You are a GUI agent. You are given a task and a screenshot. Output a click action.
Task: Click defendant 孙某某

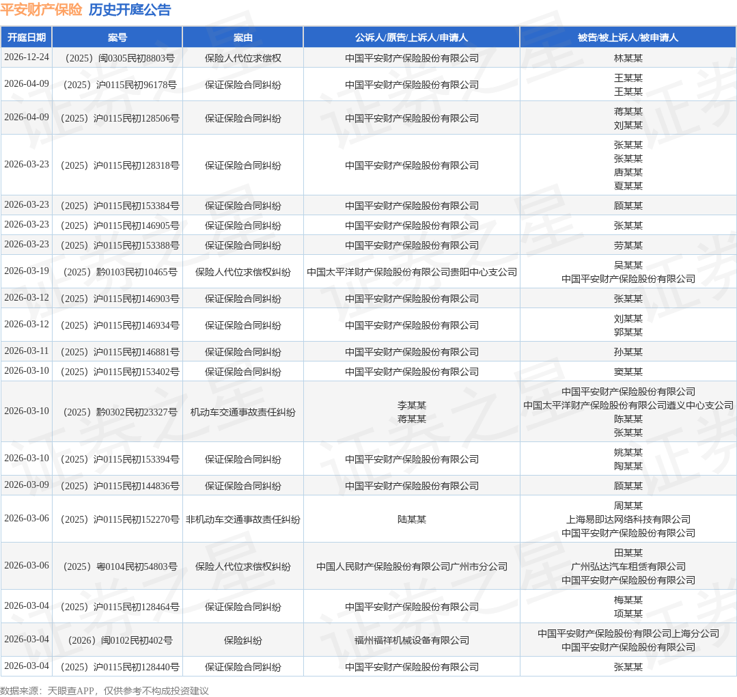tap(628, 352)
